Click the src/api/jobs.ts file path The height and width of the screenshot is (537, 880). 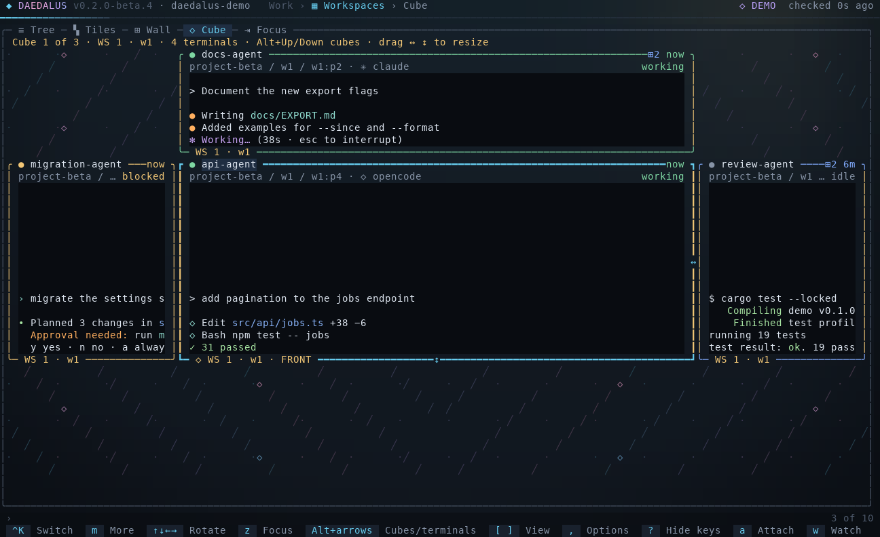pos(278,323)
